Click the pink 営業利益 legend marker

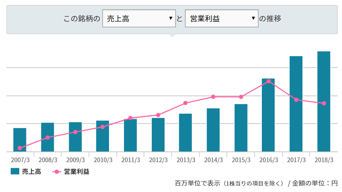pos(57,172)
